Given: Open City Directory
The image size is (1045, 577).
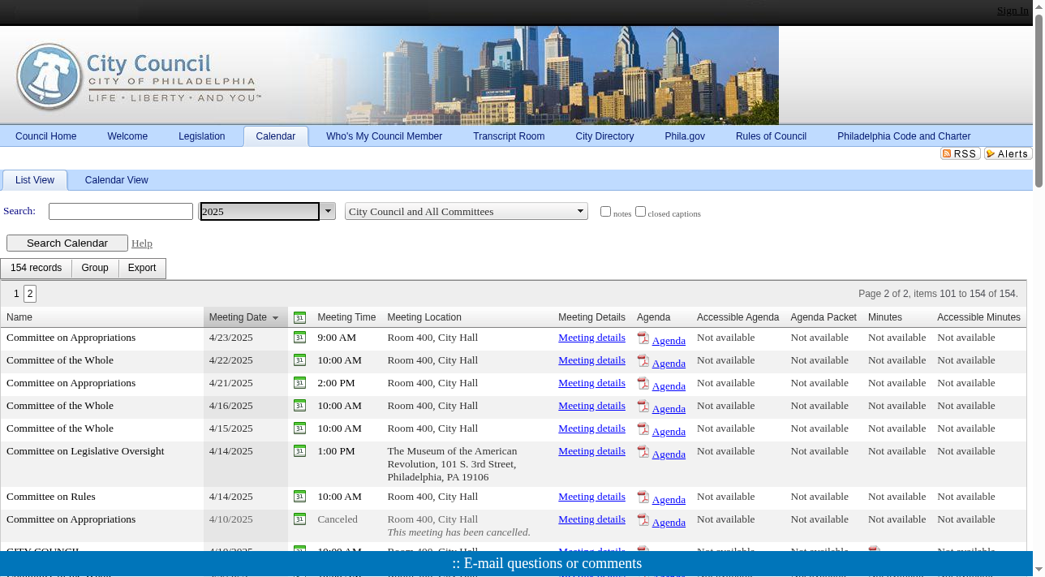Looking at the screenshot, I should [604, 136].
